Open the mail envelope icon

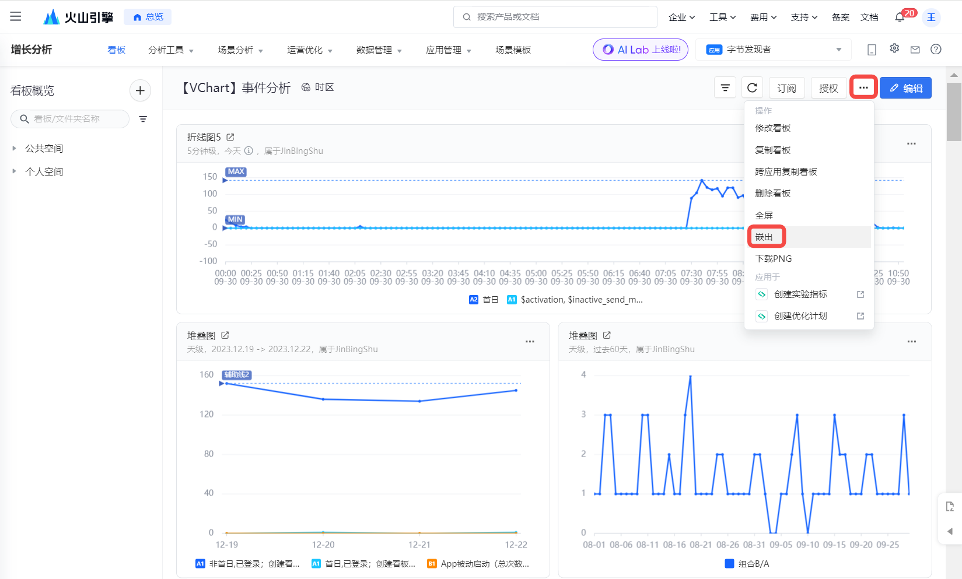pos(915,50)
